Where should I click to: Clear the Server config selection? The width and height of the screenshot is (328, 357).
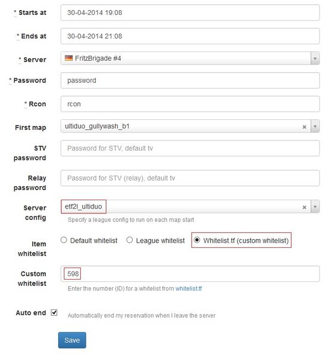(x=304, y=207)
